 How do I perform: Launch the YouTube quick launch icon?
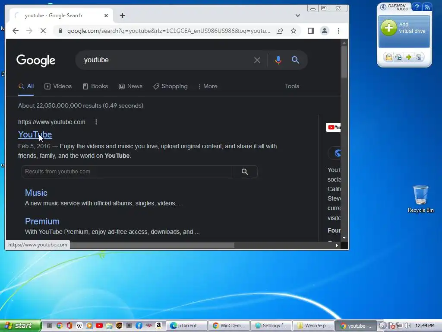[x=99, y=326]
